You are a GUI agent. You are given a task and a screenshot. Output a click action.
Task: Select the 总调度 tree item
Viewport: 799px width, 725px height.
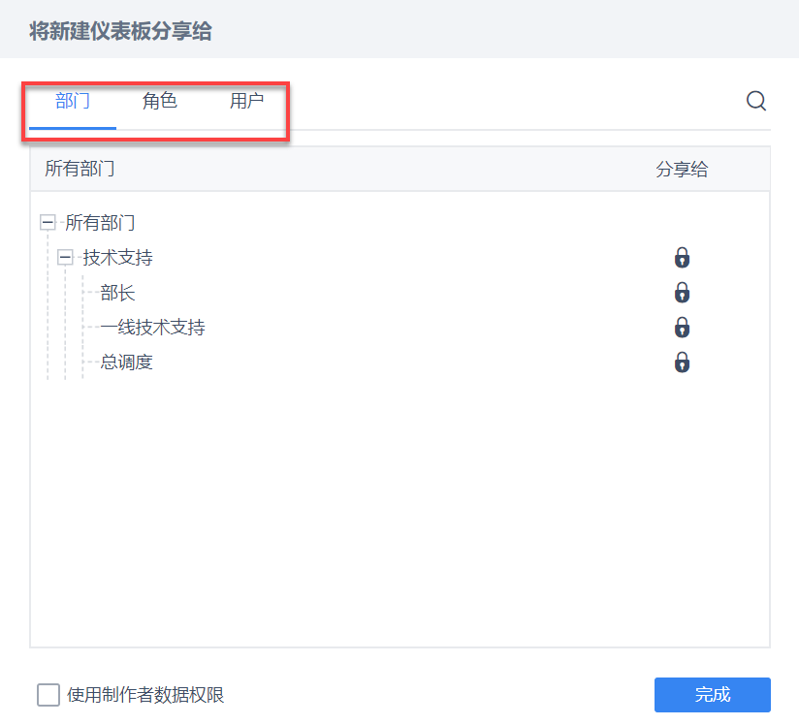126,362
